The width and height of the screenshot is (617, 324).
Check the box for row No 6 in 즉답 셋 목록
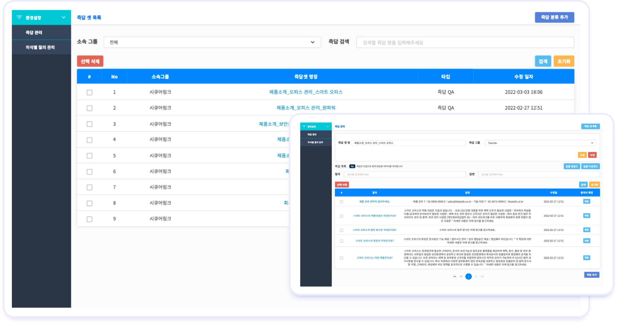click(89, 172)
